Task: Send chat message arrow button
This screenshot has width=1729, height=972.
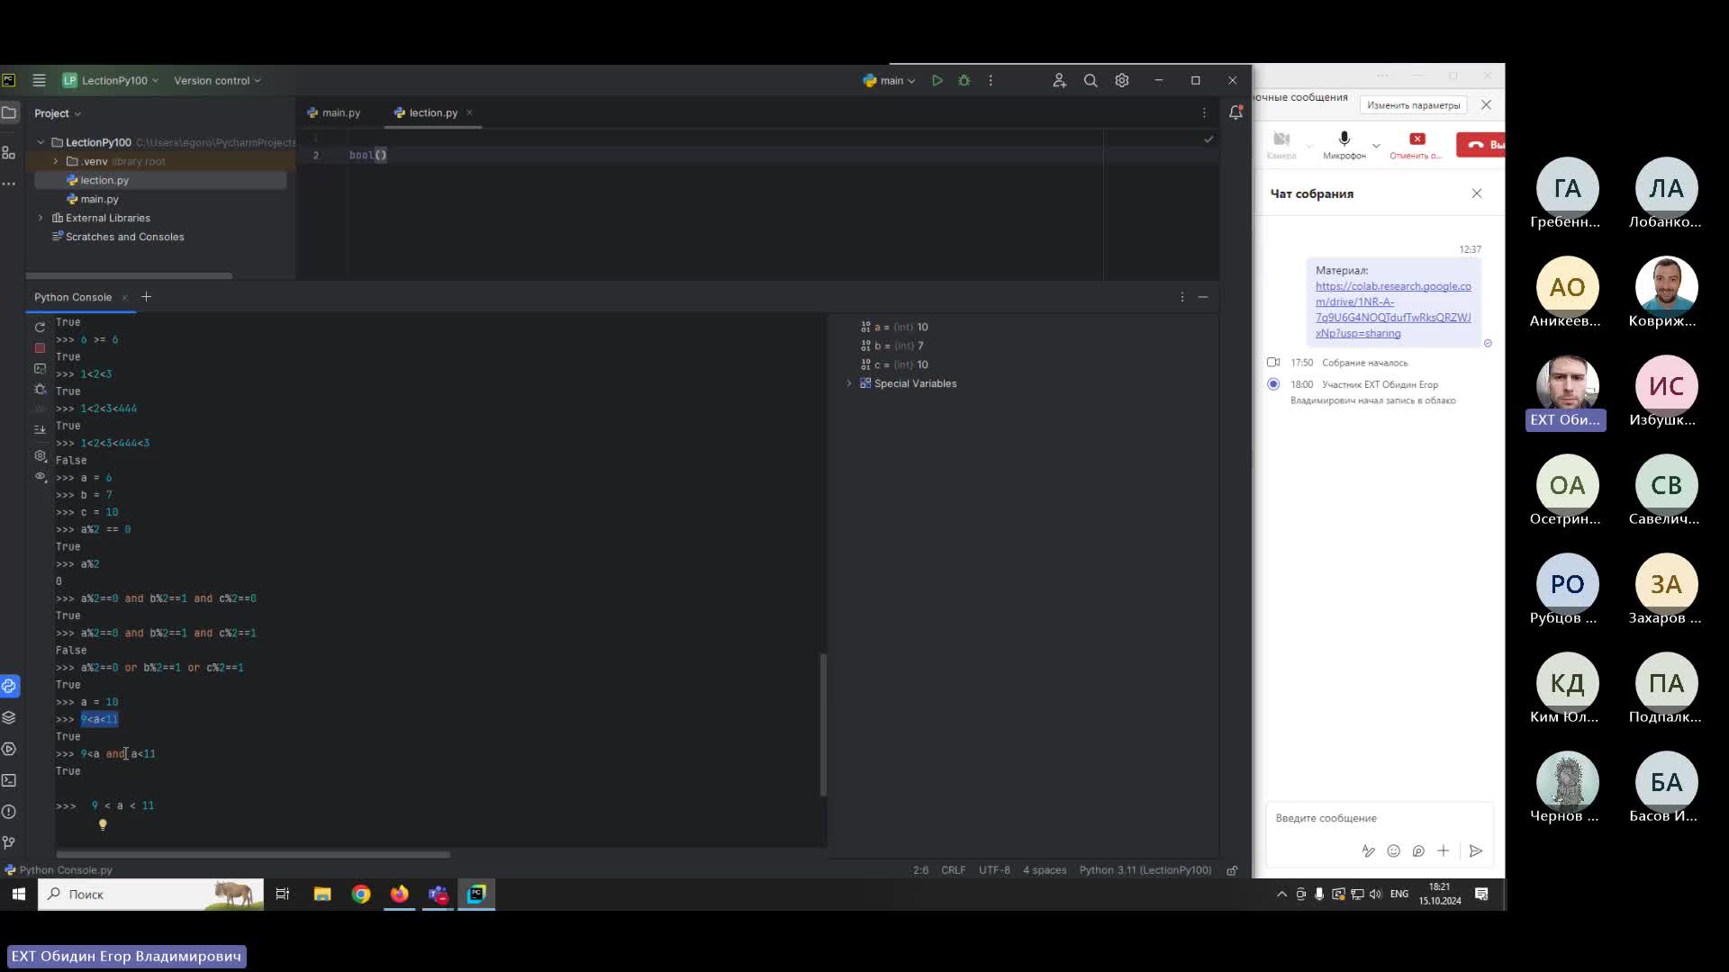Action: coord(1475,850)
